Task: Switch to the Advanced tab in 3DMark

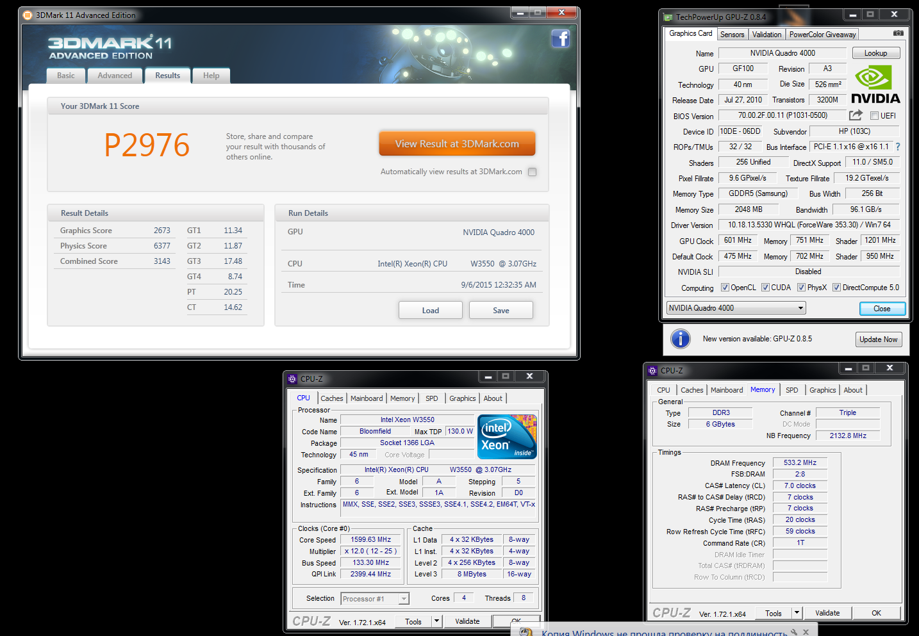Action: [115, 76]
